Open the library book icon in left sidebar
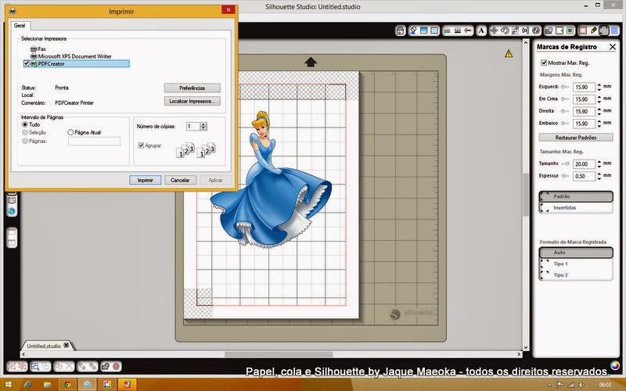The image size is (626, 391). (x=12, y=200)
